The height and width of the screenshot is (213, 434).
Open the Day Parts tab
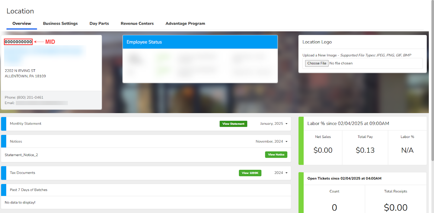(x=99, y=24)
